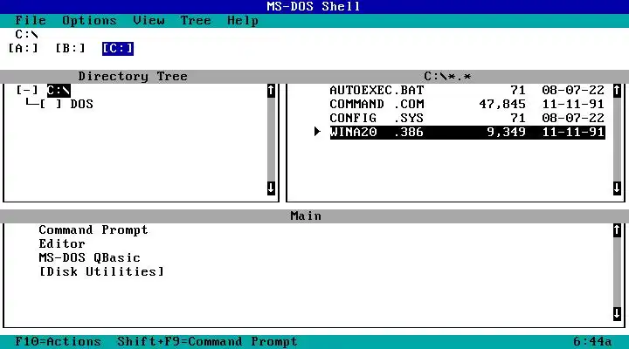The height and width of the screenshot is (349, 629).
Task: Open the File menu
Action: point(31,20)
